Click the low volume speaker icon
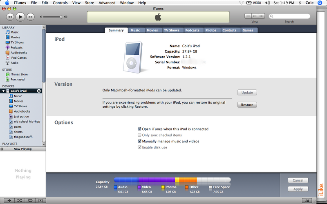327x204 pixels. pos(41,17)
